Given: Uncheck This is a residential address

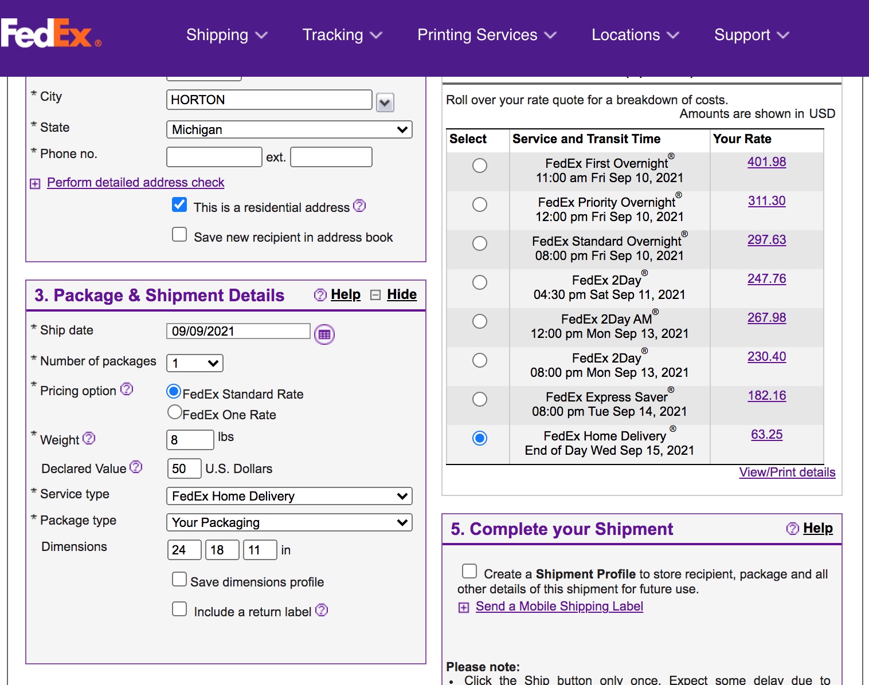Looking at the screenshot, I should (x=179, y=205).
